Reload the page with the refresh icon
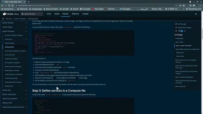This screenshot has height=114, width=203. (x=9, y=6)
